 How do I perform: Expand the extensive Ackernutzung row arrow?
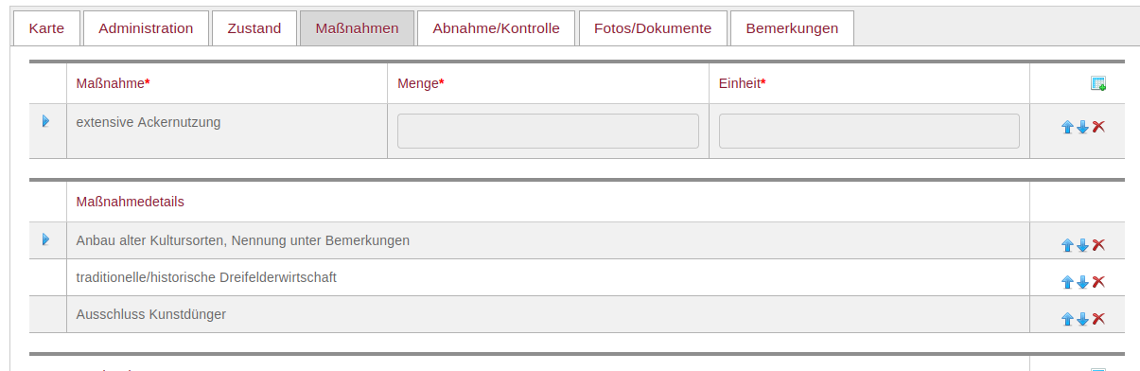click(45, 121)
